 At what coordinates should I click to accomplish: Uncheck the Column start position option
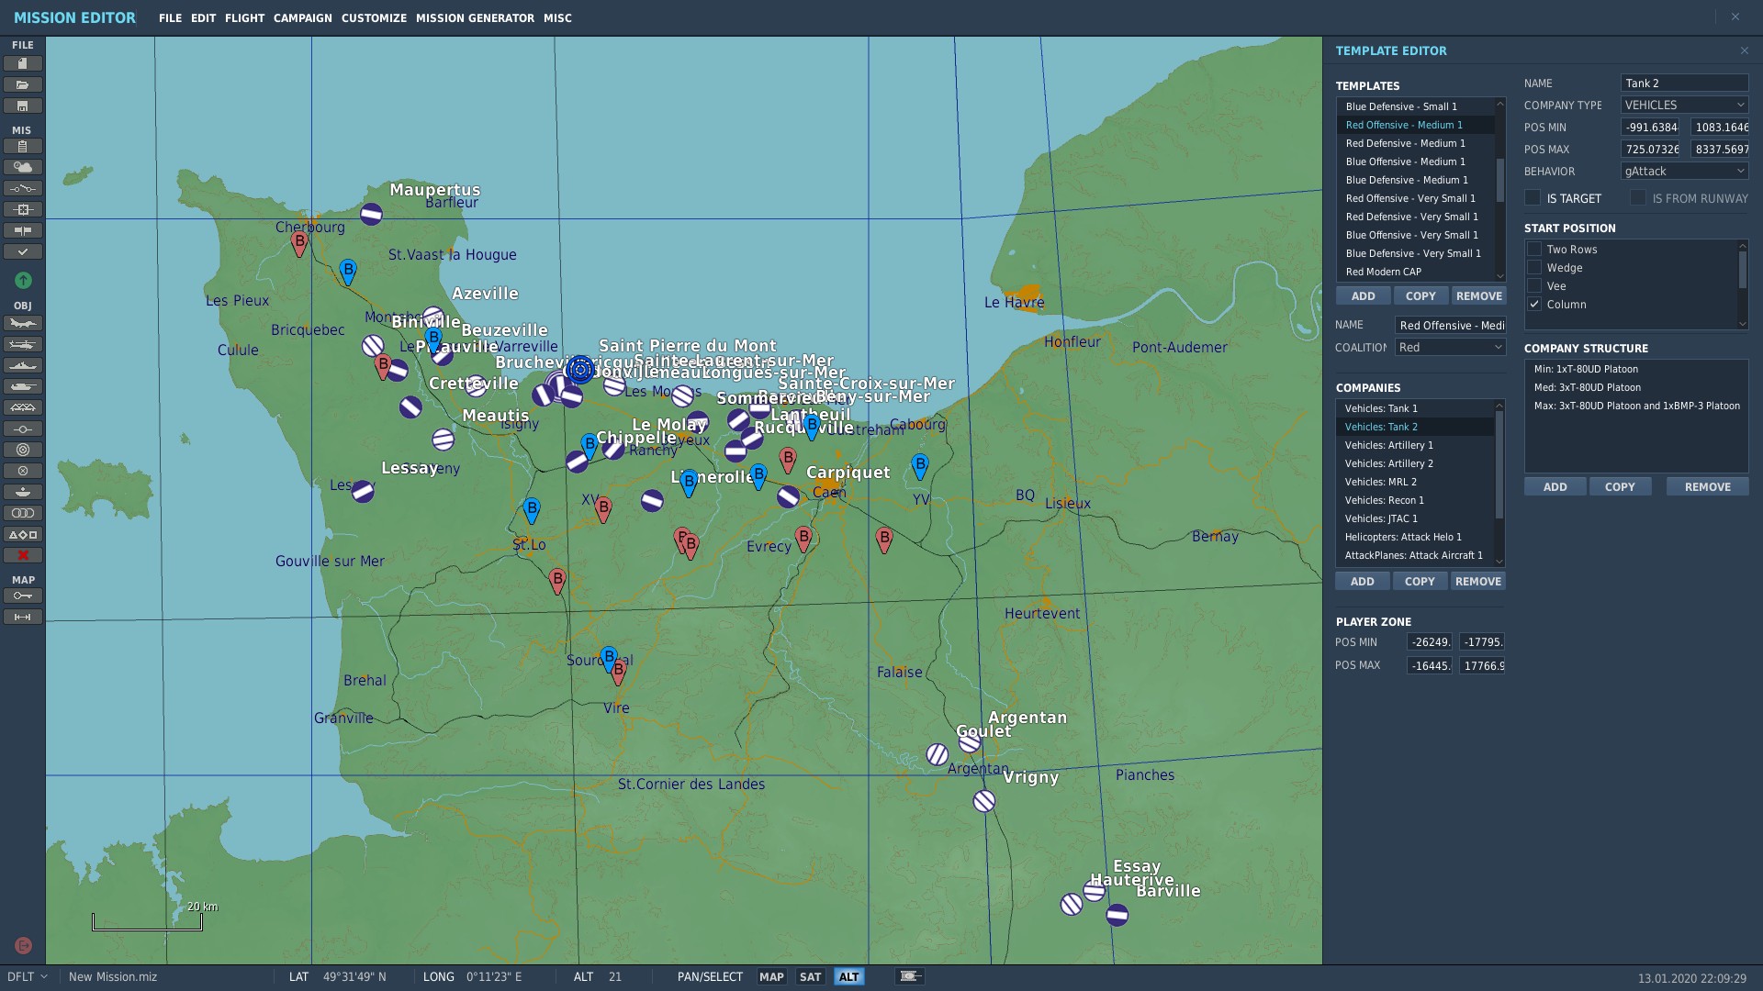coord(1534,304)
